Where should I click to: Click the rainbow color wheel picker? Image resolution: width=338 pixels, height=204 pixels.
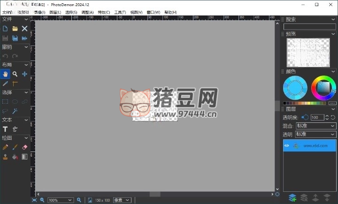point(323,88)
